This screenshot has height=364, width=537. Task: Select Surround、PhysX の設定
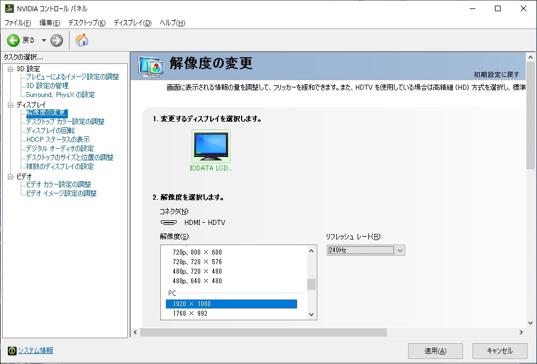pyautogui.click(x=61, y=95)
